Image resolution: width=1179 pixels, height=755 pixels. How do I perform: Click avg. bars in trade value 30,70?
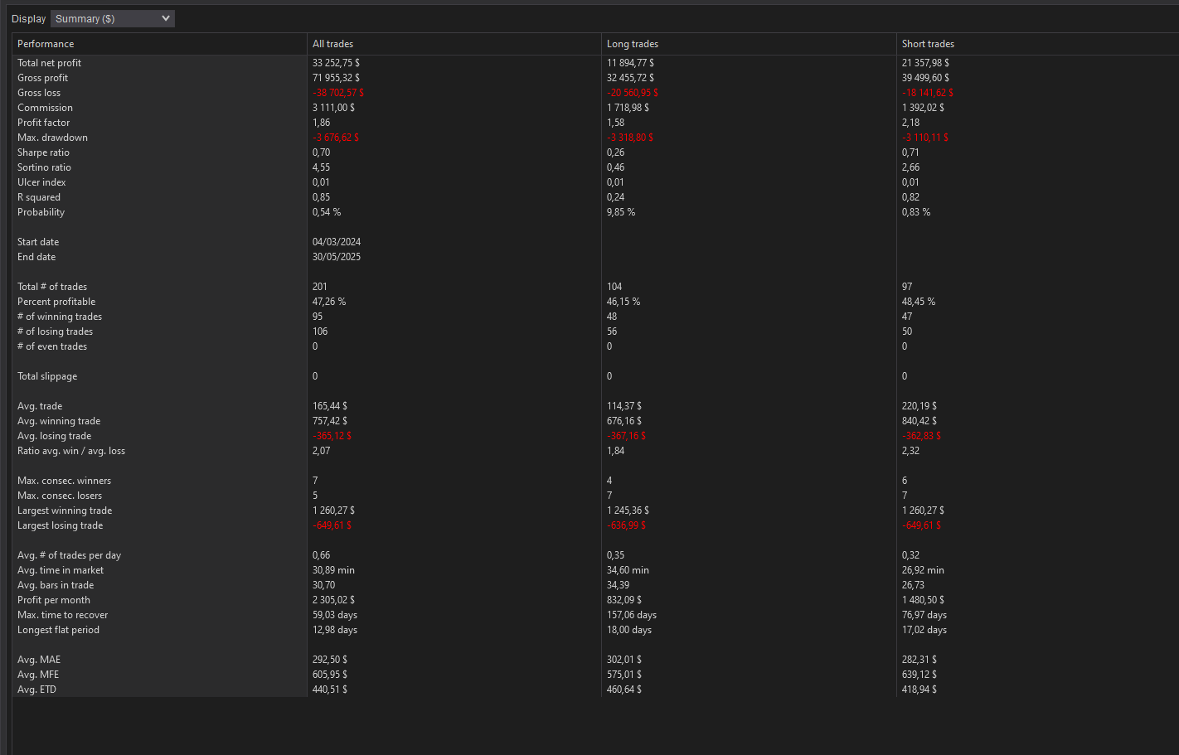(x=323, y=585)
